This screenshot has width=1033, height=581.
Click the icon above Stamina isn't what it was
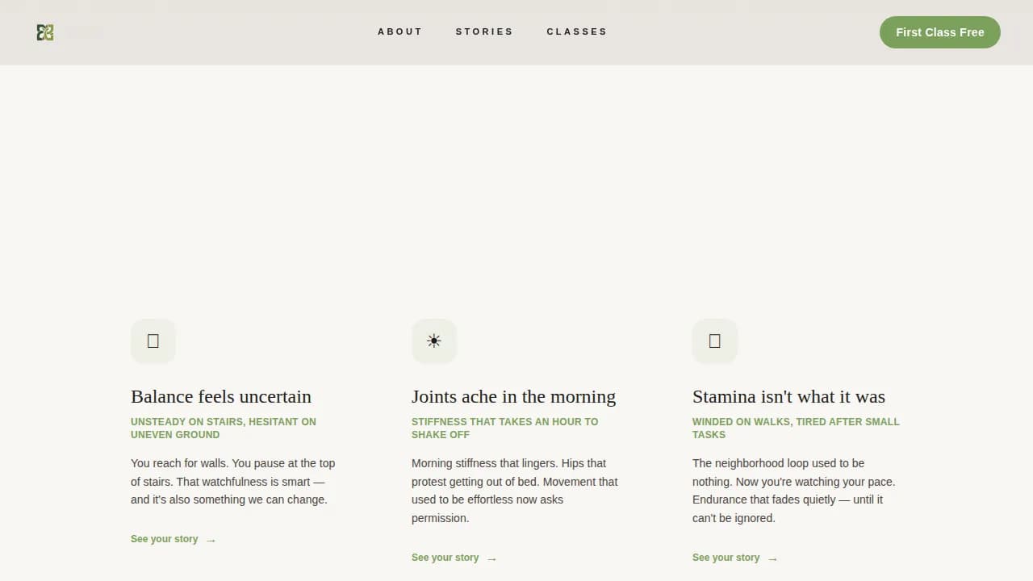715,341
